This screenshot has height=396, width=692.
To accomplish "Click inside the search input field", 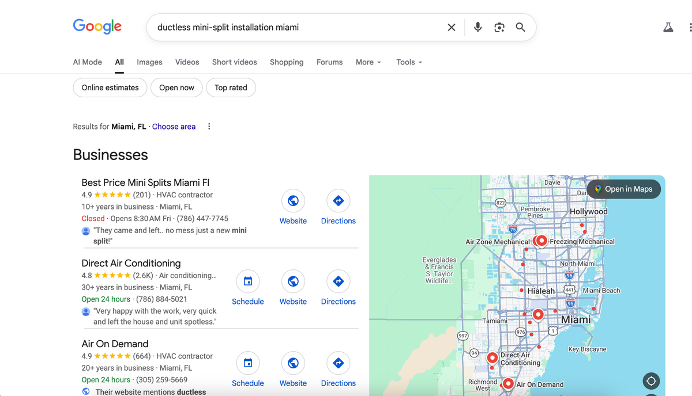I will [288, 26].
